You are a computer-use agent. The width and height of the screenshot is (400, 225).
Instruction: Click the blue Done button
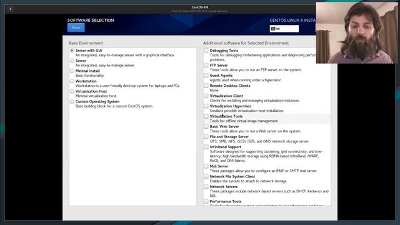pyautogui.click(x=76, y=27)
